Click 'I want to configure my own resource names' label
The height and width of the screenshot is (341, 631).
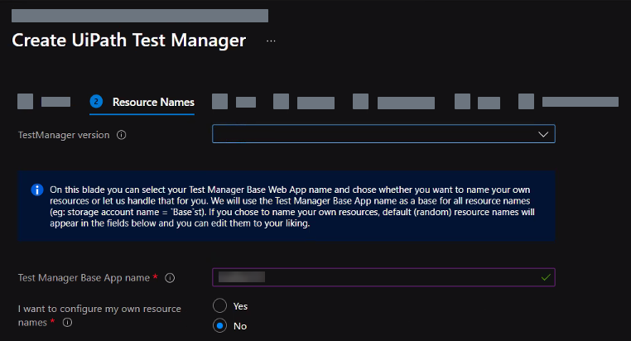(99, 315)
